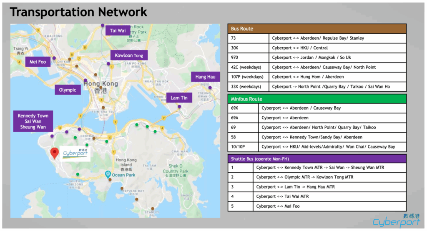Select the 970 Jordan Mongkok route row
This screenshot has width=427, height=231.
click(317, 58)
